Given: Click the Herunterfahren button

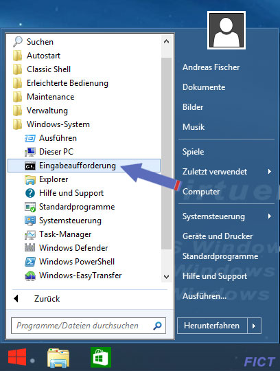Looking at the screenshot, I should pos(212,326).
